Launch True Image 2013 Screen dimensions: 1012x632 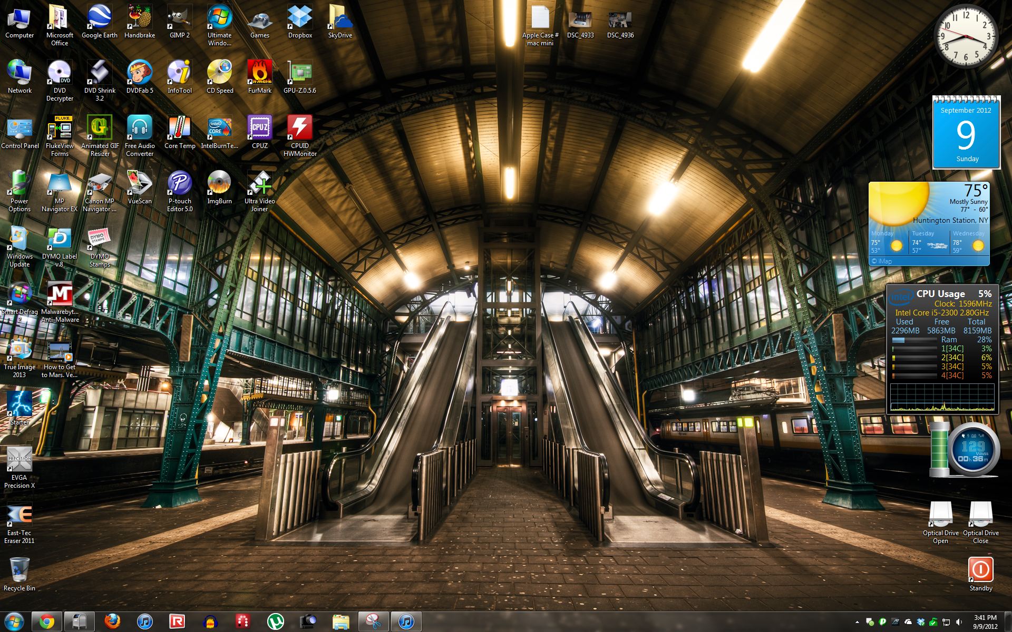[20, 357]
